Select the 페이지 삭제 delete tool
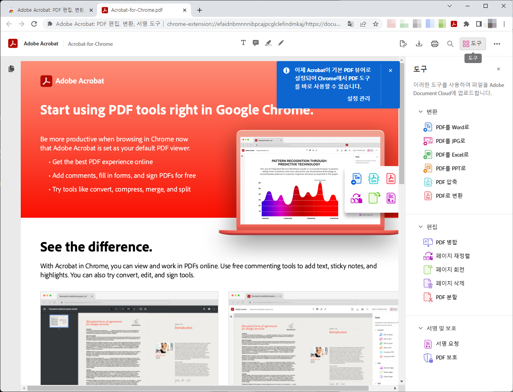This screenshot has width=513, height=392. (x=444, y=284)
